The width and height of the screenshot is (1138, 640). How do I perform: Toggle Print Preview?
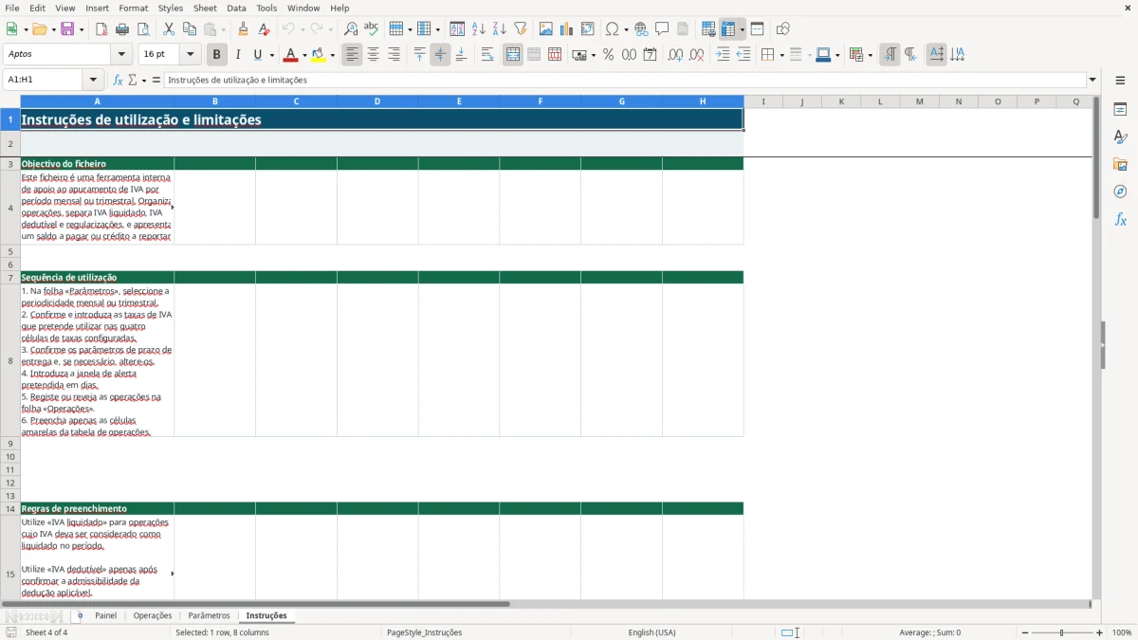point(143,29)
